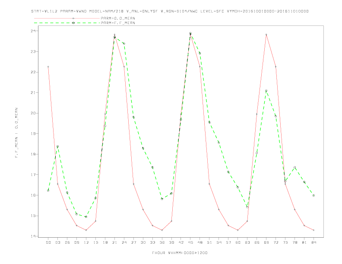Click x-axis tick label 12
The image size is (342, 264).
point(86,242)
